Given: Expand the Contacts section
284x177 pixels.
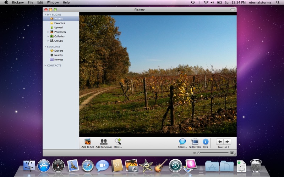Looking at the screenshot, I should pyautogui.click(x=45, y=65).
